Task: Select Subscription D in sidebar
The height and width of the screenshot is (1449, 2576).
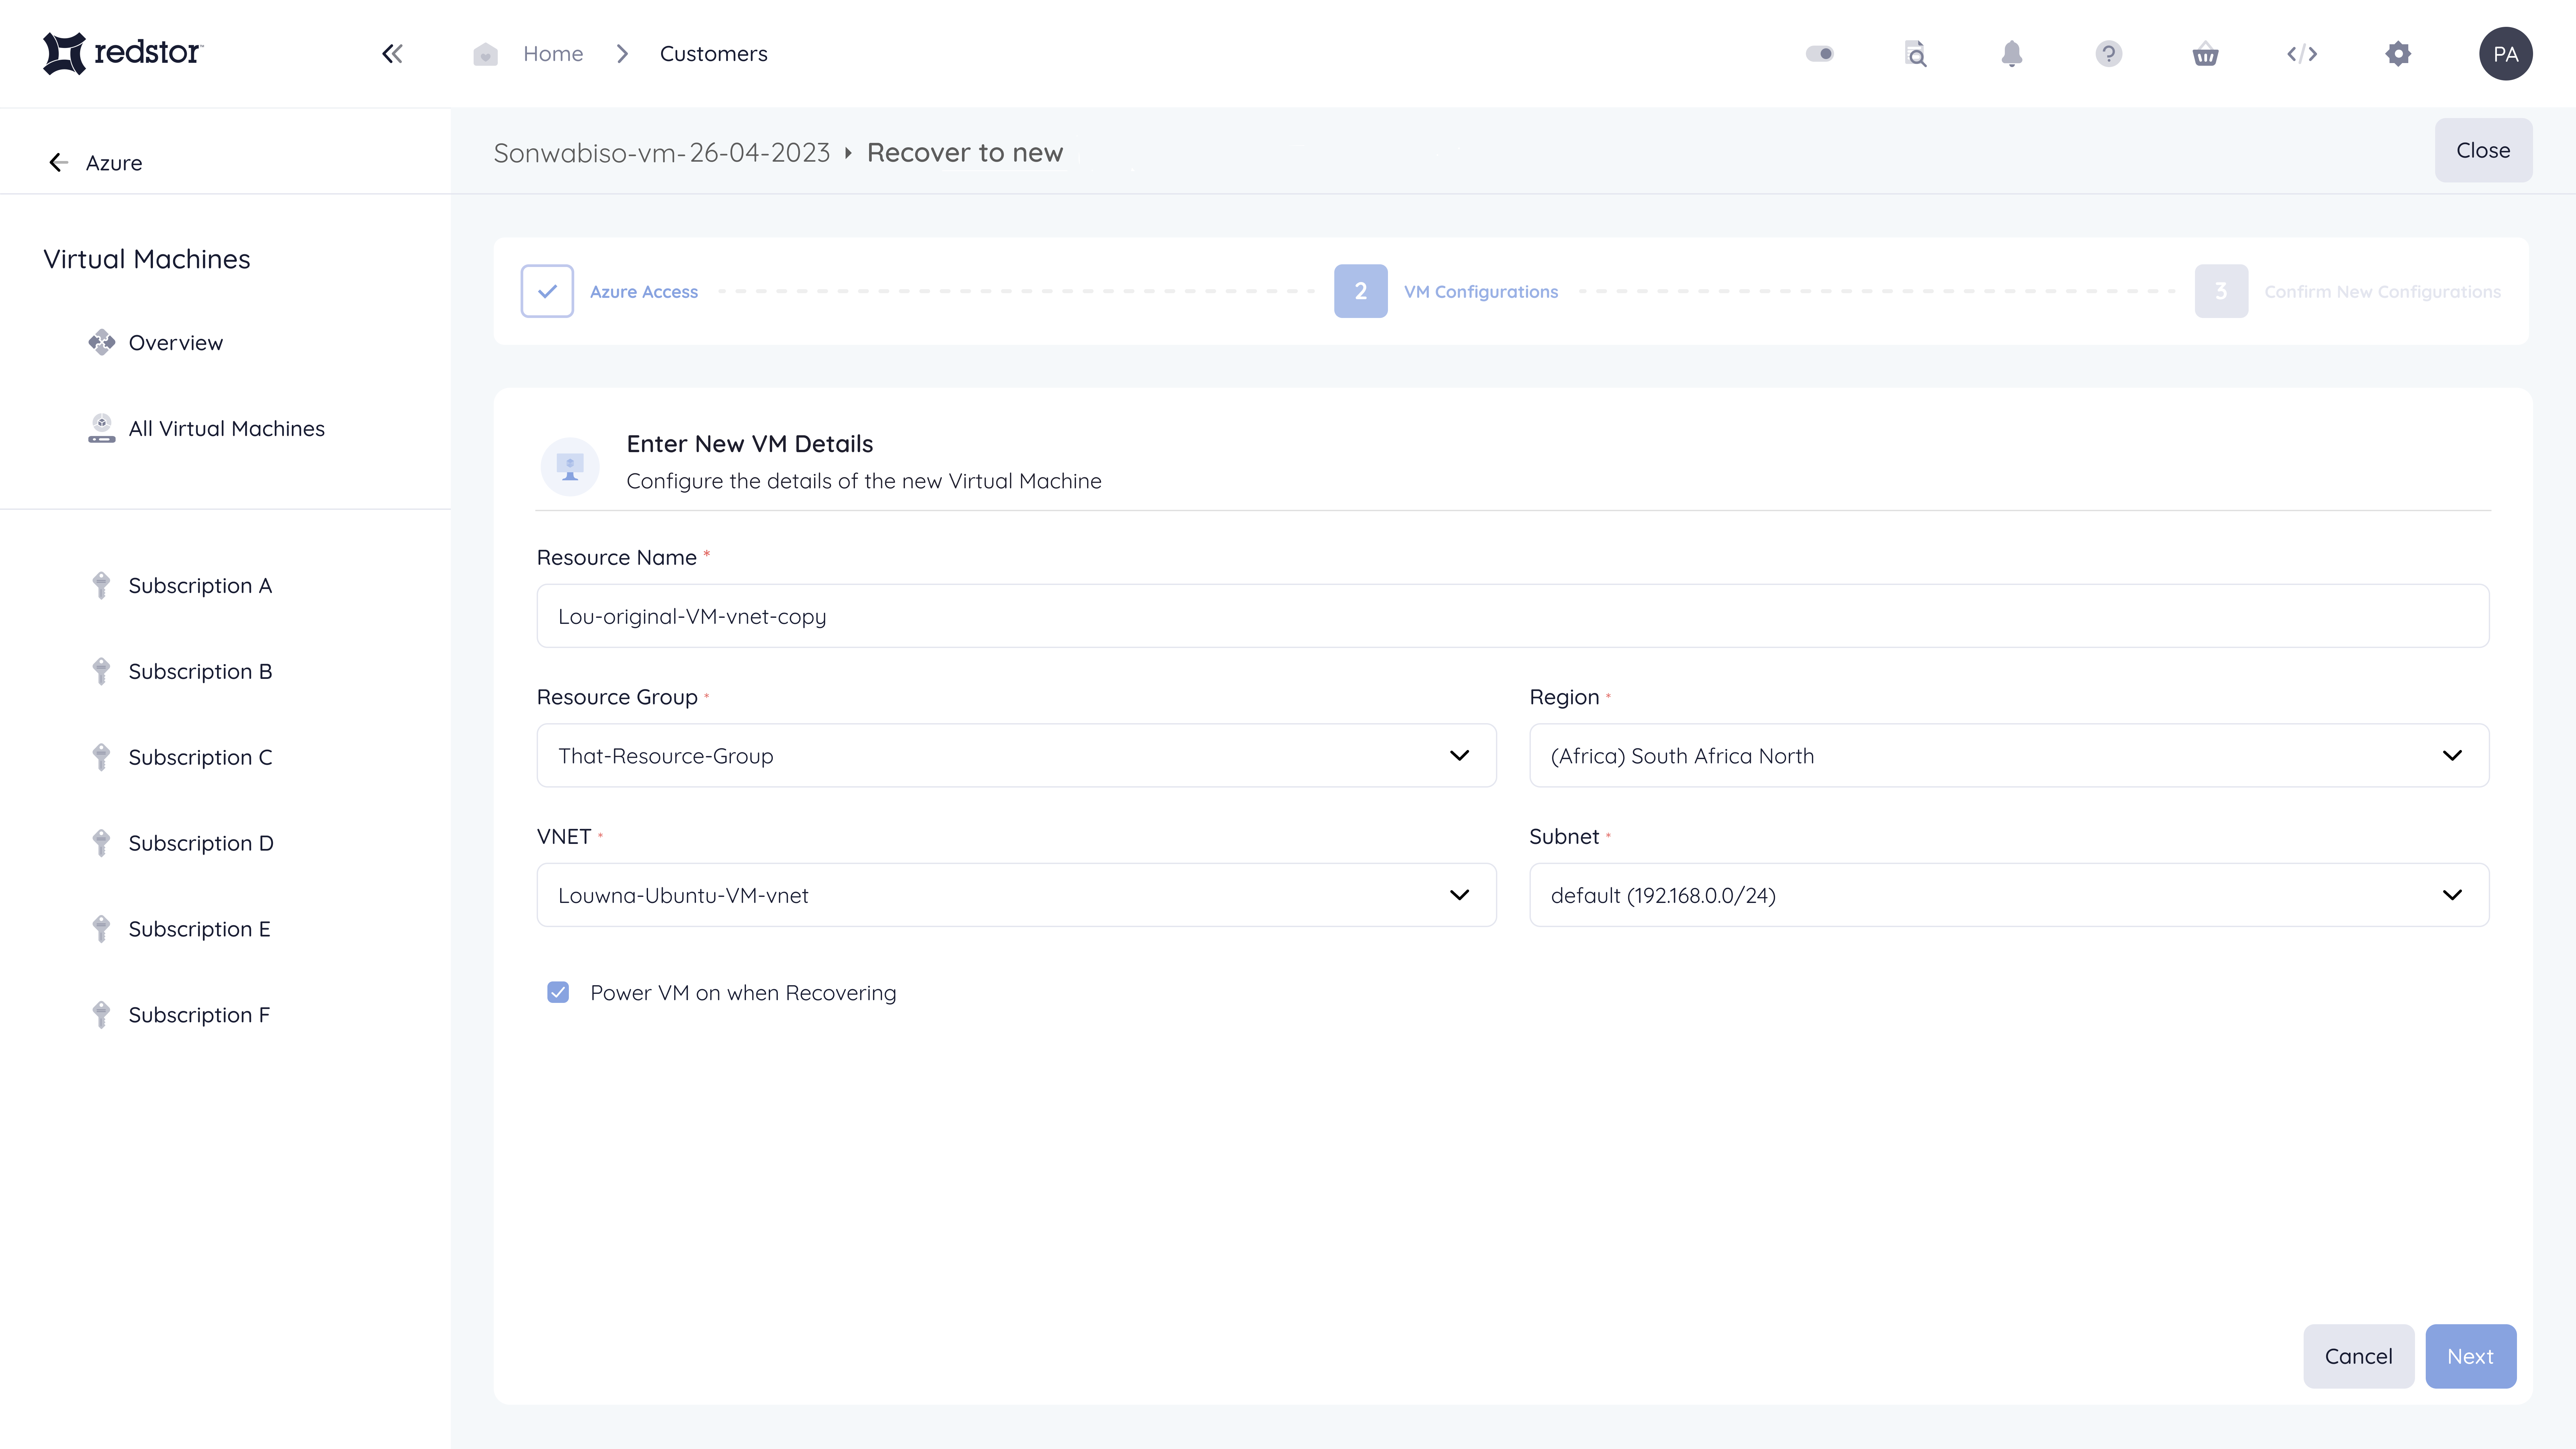Action: 201,843
